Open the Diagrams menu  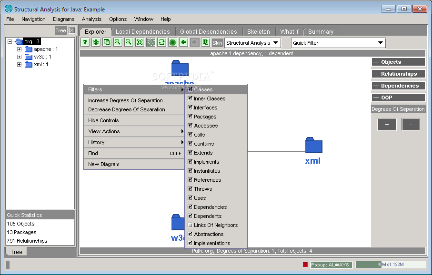coord(64,19)
